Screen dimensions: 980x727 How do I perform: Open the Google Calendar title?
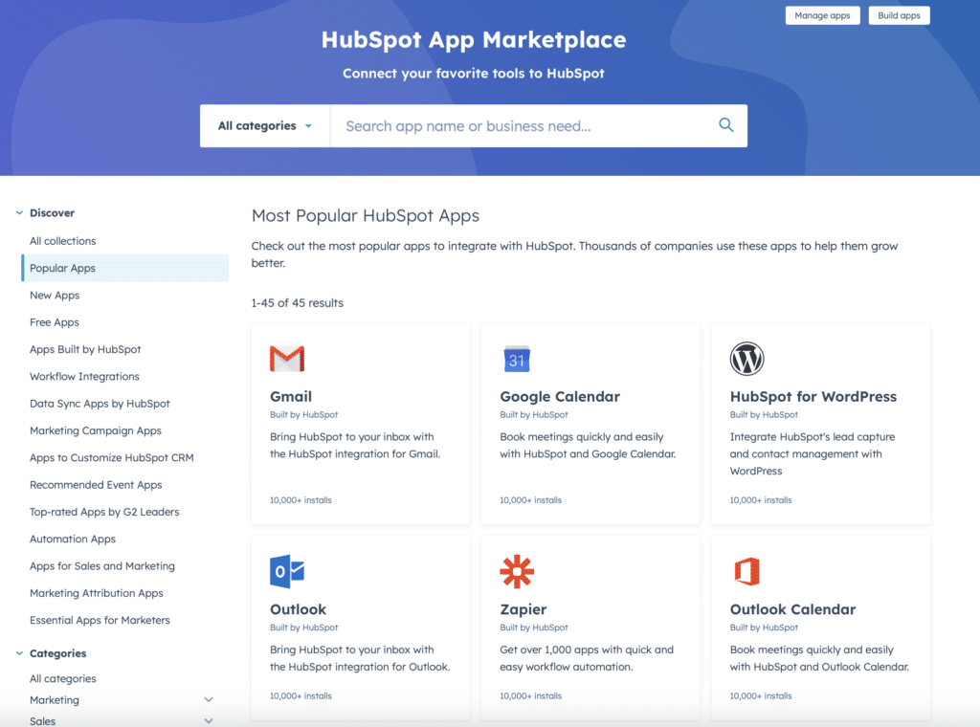(560, 397)
